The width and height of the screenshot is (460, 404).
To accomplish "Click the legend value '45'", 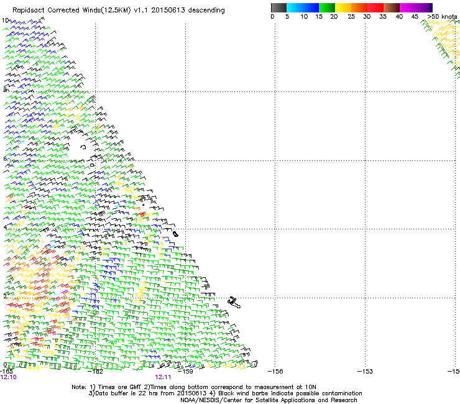I will 415,17.
